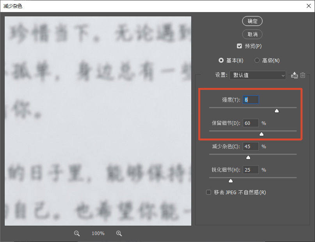
Task: Click the 设置: label
Action: [221, 75]
